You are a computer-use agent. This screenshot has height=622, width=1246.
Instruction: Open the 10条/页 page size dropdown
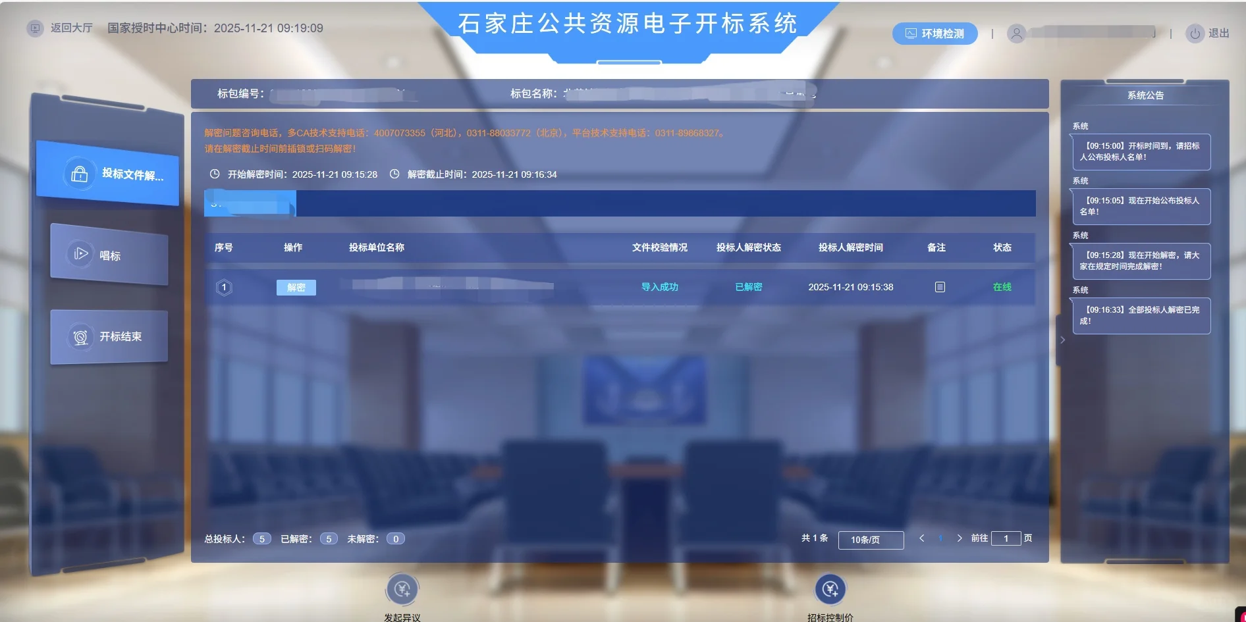pos(870,539)
